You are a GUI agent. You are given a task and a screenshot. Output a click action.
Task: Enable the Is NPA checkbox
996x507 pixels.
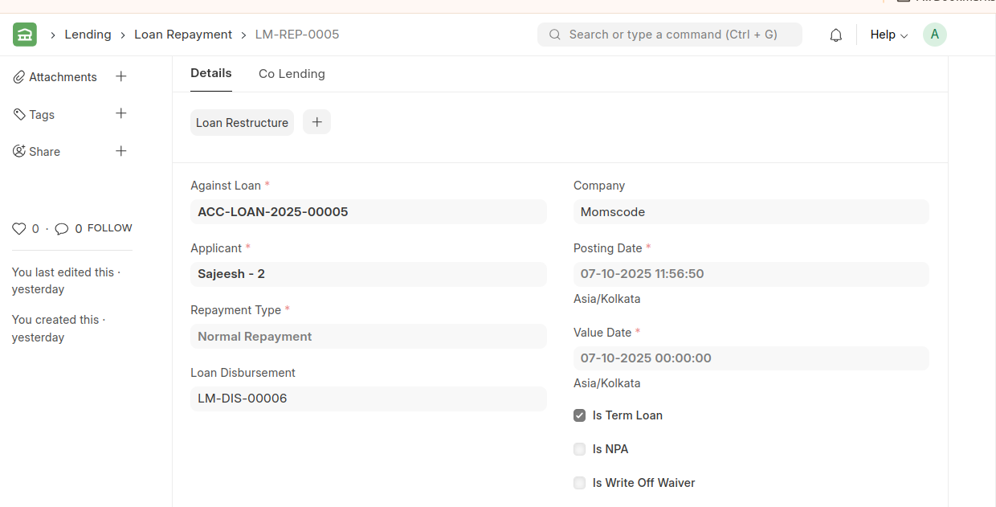point(579,449)
